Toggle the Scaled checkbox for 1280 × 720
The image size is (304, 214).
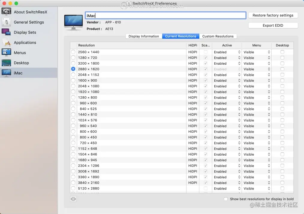pos(205,58)
